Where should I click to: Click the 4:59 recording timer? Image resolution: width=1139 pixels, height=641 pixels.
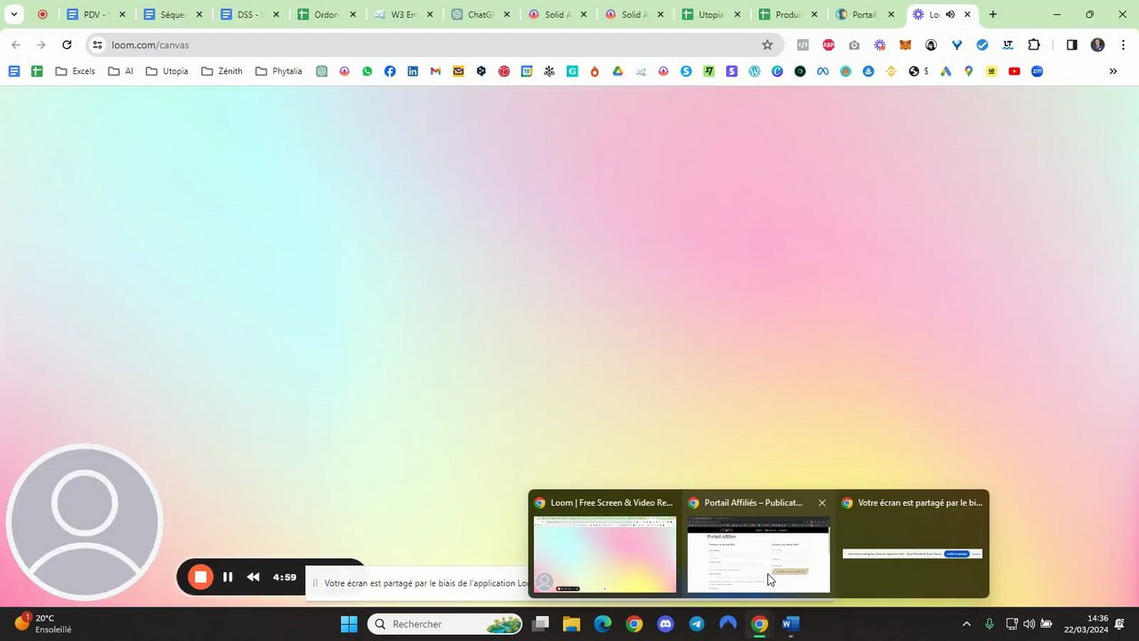pos(285,577)
